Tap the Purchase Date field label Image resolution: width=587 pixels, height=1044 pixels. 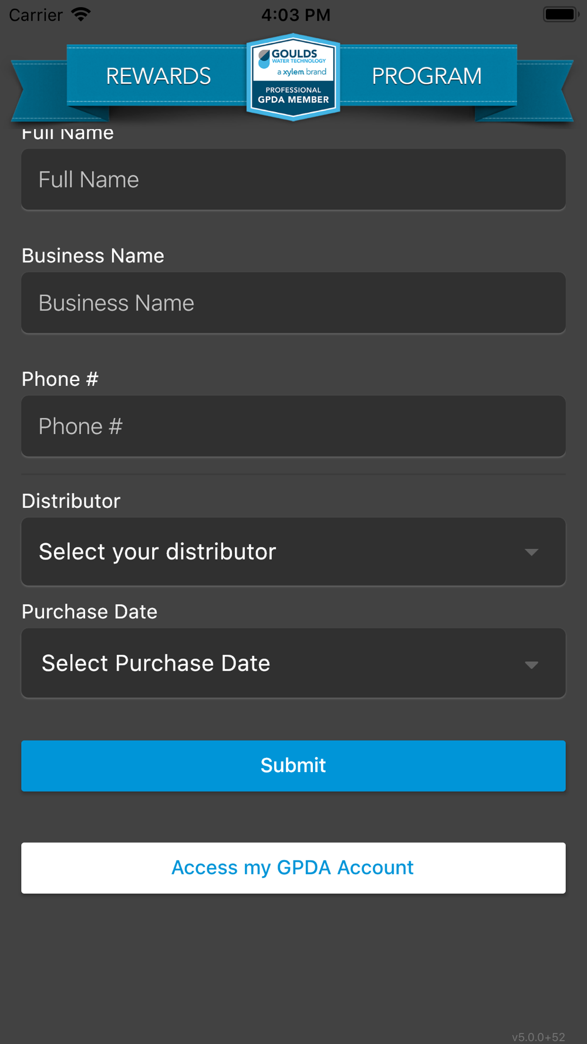(x=90, y=612)
